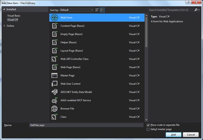
Task: Click the ADO.NET Entity Data Model icon
Action: click(x=54, y=92)
